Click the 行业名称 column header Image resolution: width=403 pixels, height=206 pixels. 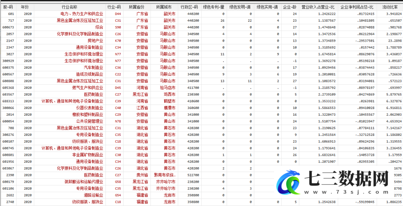69,7
